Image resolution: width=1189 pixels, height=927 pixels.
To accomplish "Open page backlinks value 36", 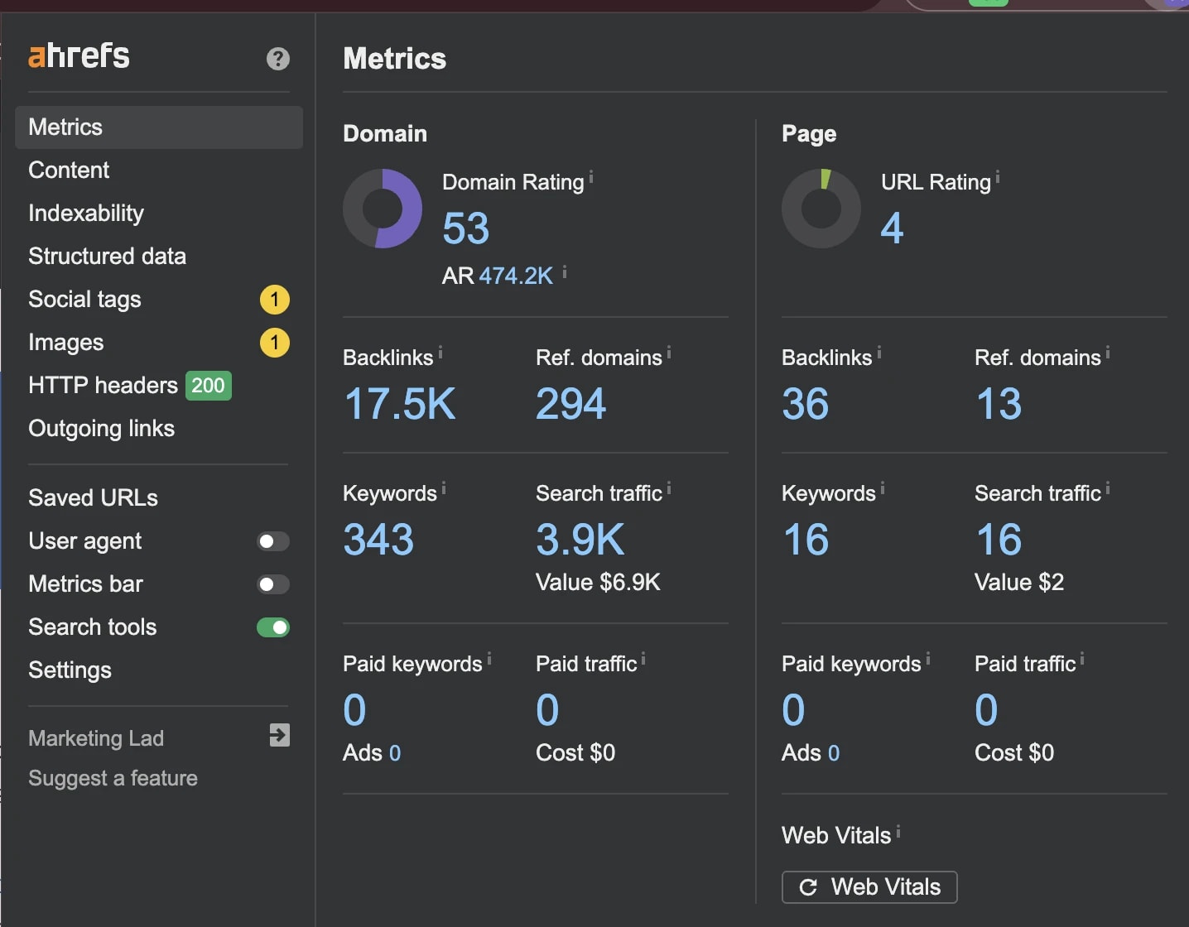I will coord(806,405).
